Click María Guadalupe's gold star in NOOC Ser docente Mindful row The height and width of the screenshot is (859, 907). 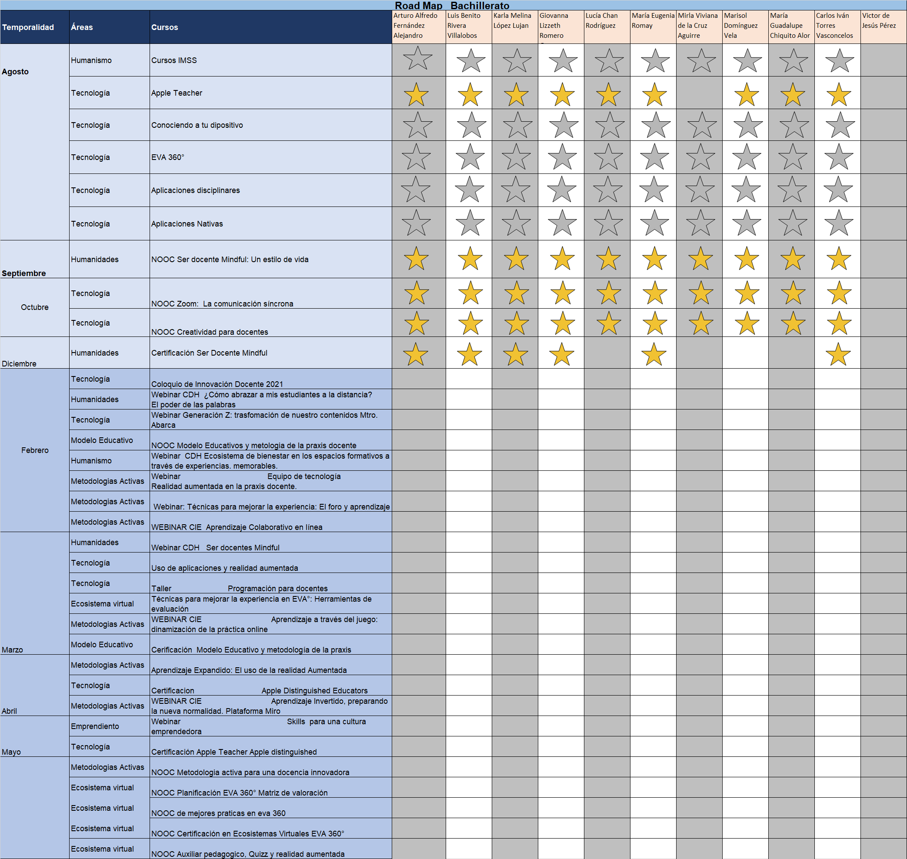(x=793, y=258)
